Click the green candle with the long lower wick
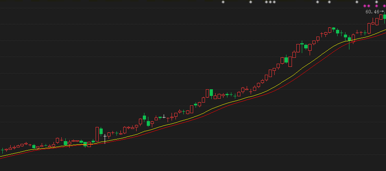 pos(349,39)
